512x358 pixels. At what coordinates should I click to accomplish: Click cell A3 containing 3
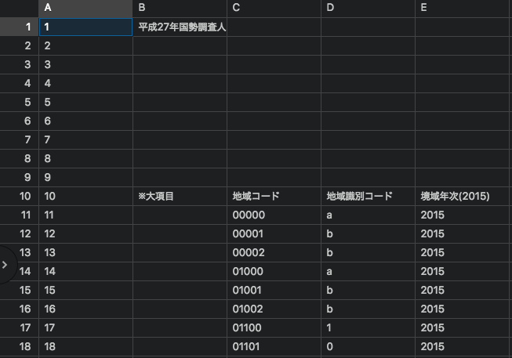(85, 64)
